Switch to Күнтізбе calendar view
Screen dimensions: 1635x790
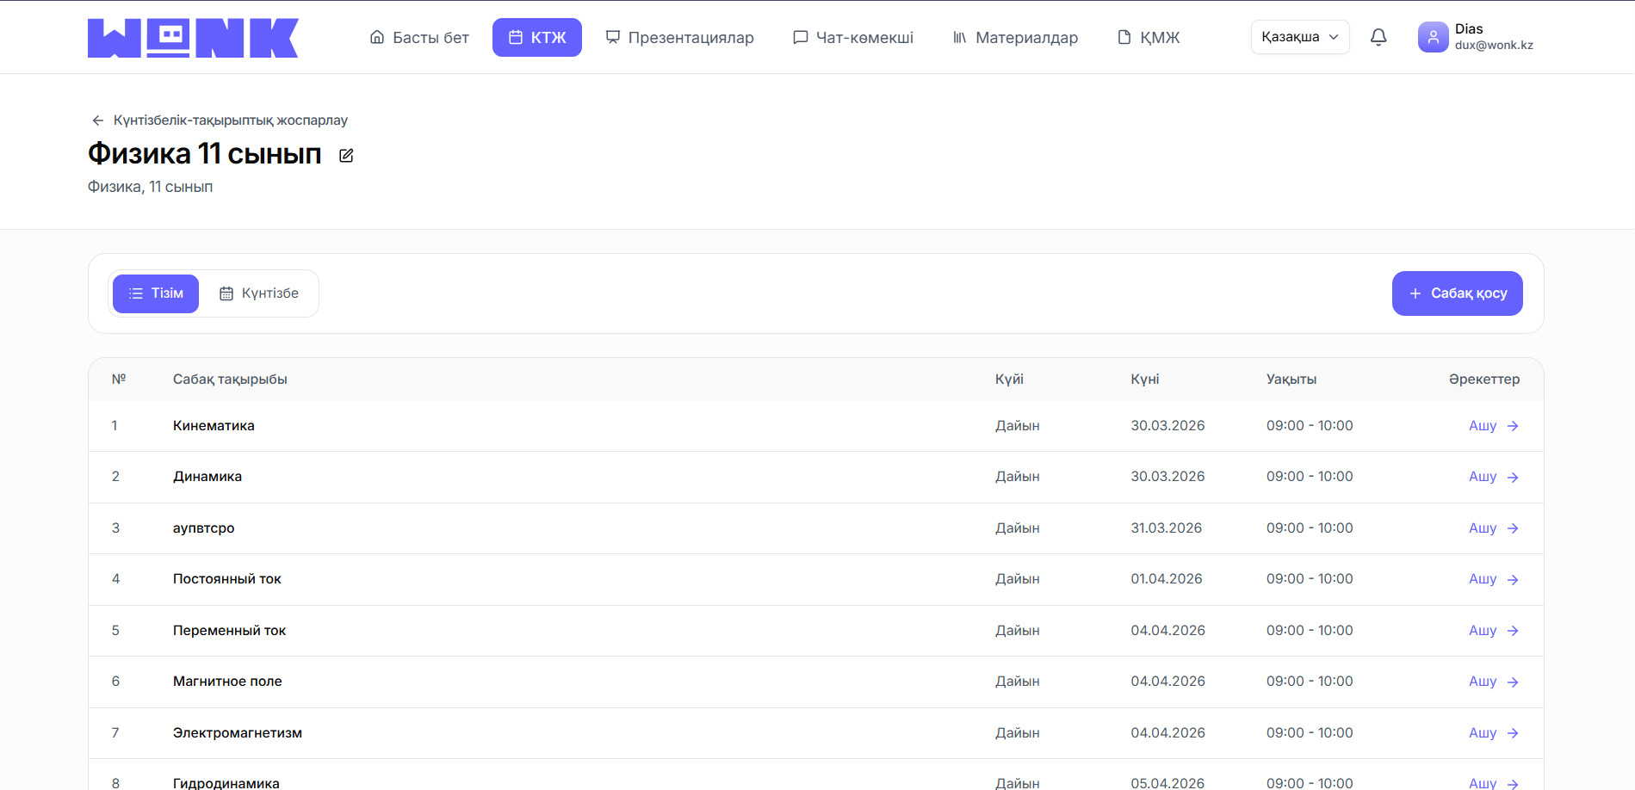pyautogui.click(x=259, y=293)
